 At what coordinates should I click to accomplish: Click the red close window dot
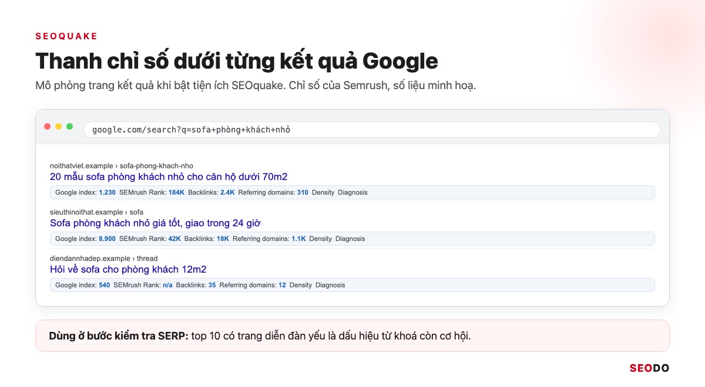coord(48,127)
